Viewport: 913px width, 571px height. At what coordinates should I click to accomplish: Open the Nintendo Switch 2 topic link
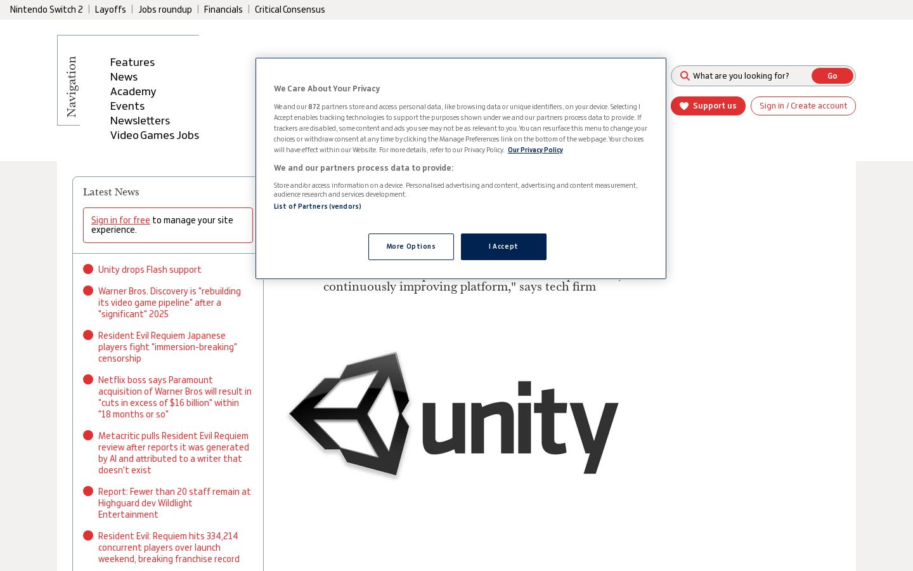[46, 10]
